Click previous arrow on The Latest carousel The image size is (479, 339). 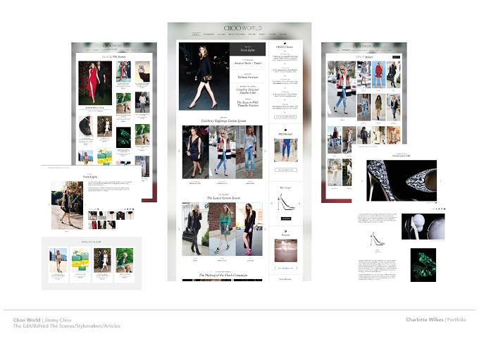click(x=179, y=229)
